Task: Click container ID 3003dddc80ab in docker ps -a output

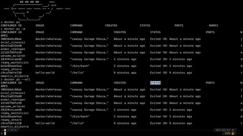Action: click(11, 39)
